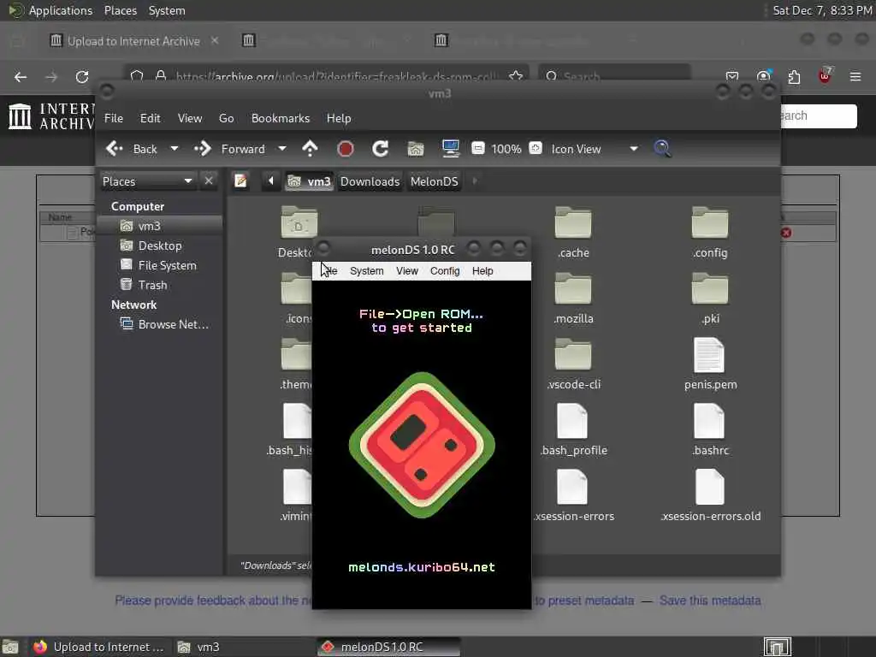Open the file manager's Help menu
Image resolution: width=876 pixels, height=657 pixels.
[x=339, y=118]
